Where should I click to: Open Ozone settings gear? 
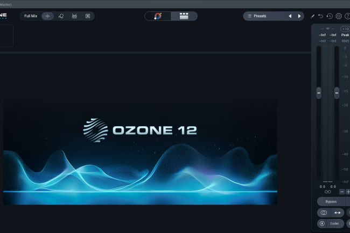339,16
